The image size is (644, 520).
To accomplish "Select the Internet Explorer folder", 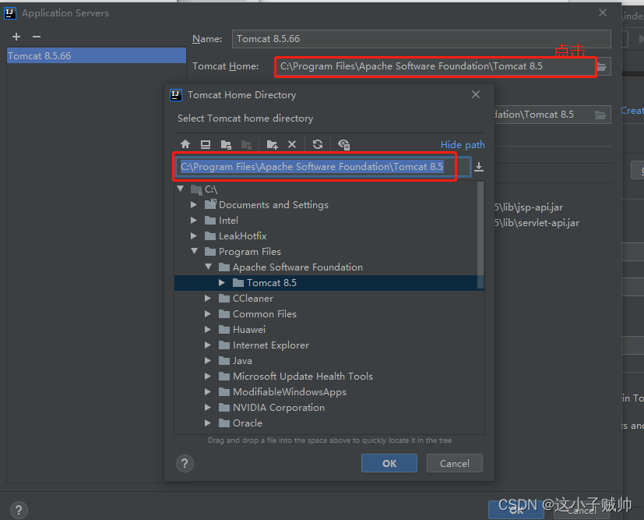I will (x=271, y=345).
